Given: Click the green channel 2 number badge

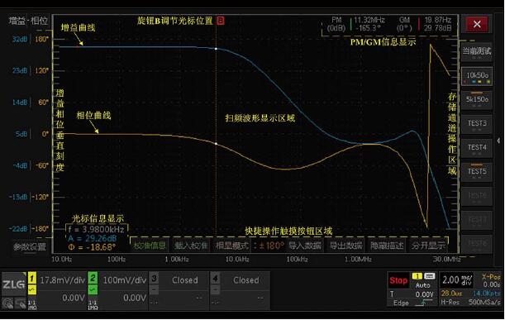Looking at the screenshot, I should 93,278.
